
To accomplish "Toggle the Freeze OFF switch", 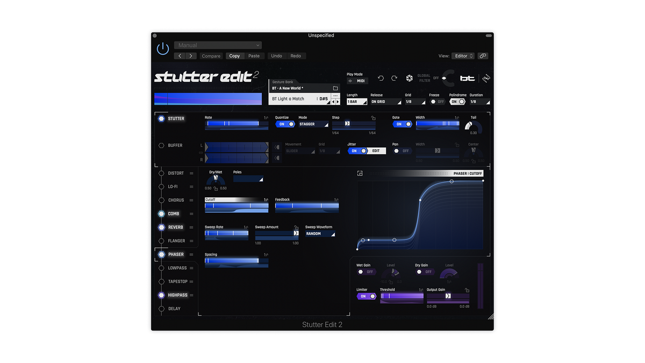I will pos(437,102).
